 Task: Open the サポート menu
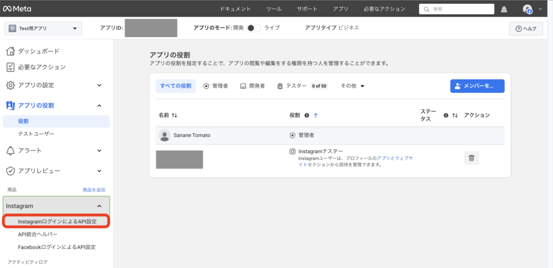(307, 9)
